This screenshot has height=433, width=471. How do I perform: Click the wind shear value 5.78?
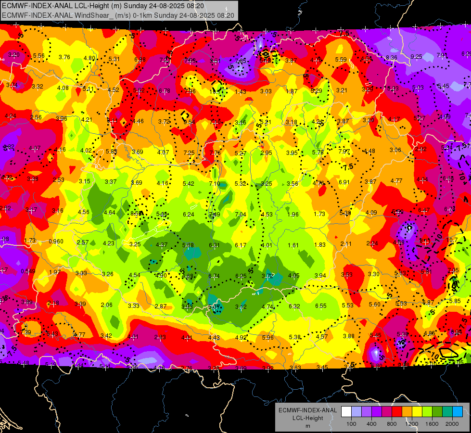(x=318, y=152)
